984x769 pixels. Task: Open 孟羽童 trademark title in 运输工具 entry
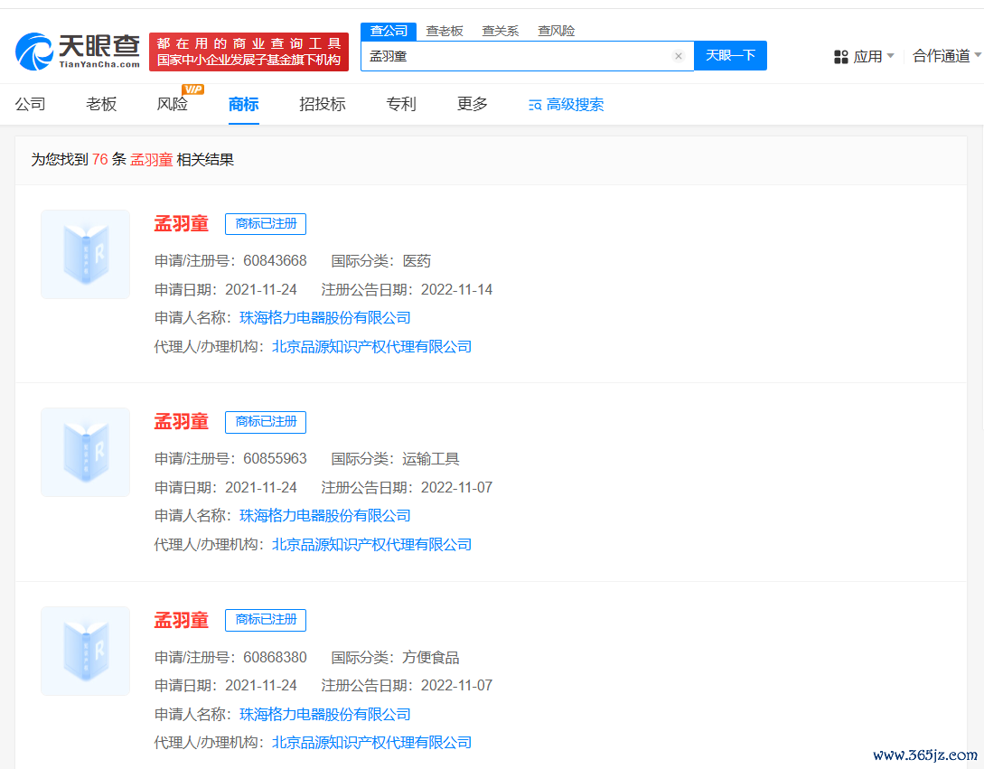tap(182, 421)
